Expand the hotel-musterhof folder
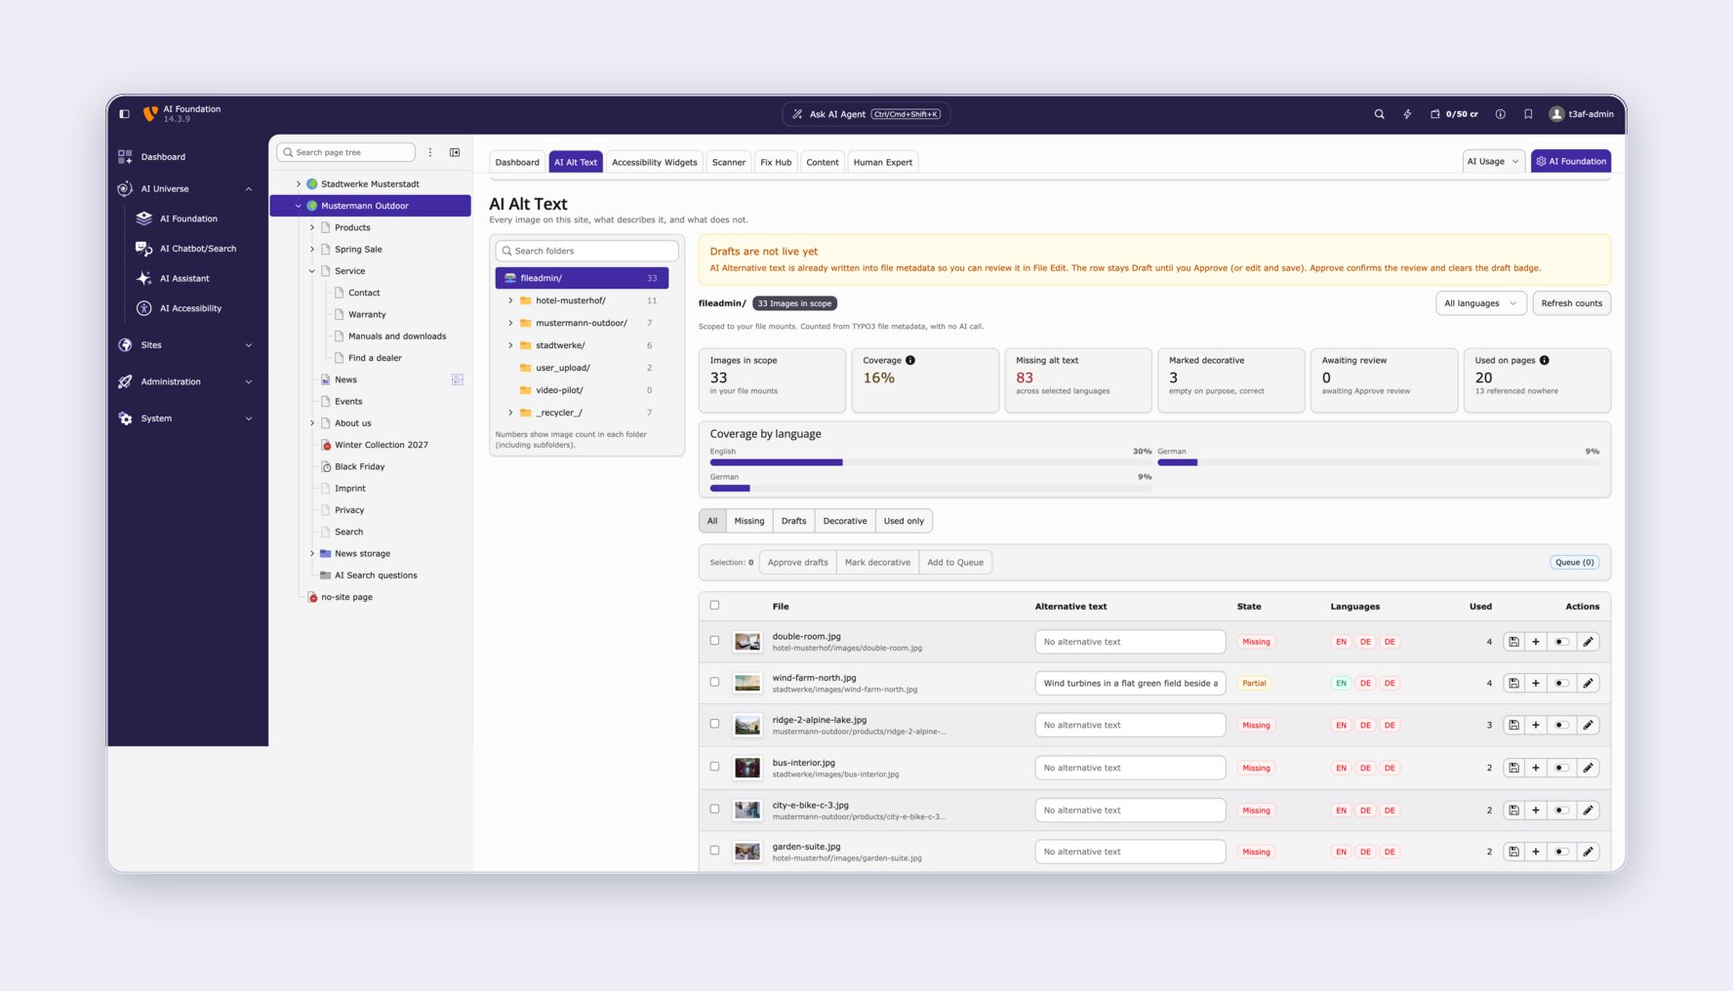Viewport: 1733px width, 991px height. pos(510,300)
